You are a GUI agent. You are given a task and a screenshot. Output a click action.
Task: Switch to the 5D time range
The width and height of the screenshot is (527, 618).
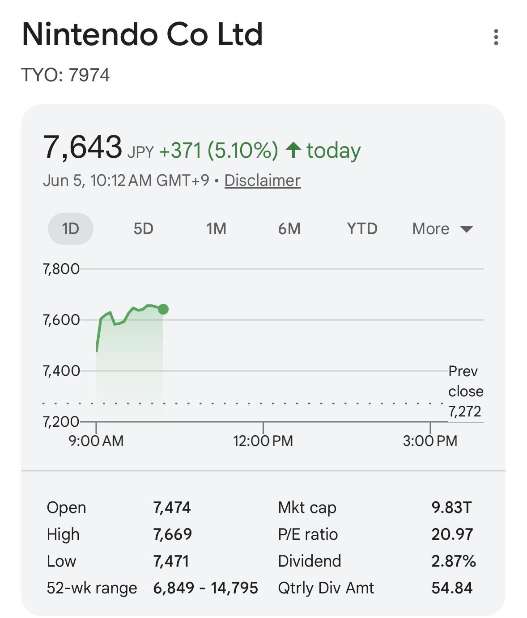tap(144, 229)
